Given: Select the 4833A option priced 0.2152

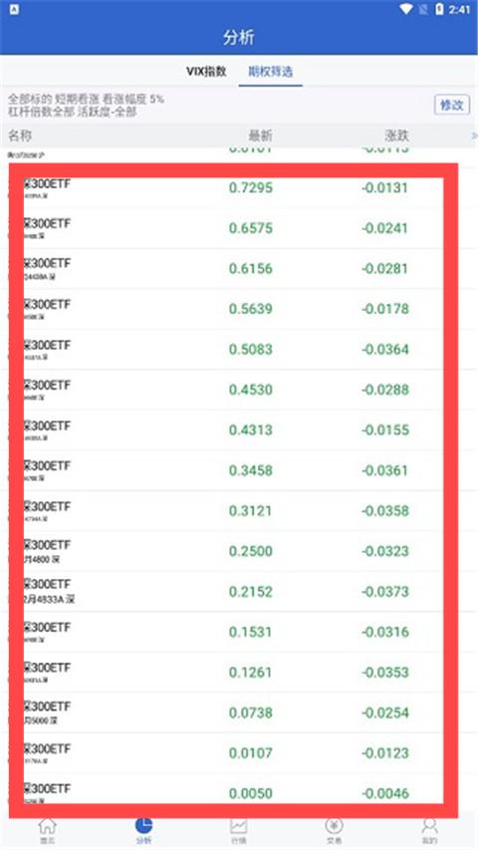Looking at the screenshot, I should pos(239,592).
